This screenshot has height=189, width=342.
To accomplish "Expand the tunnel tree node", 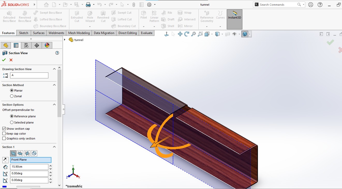I will (65, 40).
